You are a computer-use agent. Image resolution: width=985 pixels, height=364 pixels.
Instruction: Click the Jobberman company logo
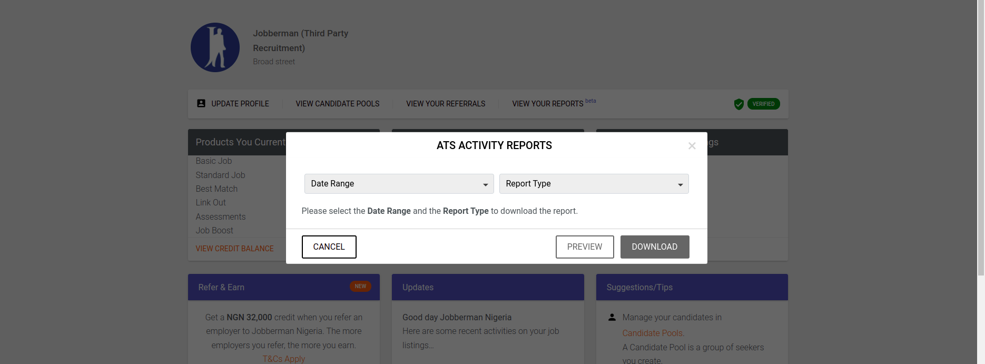pos(215,47)
